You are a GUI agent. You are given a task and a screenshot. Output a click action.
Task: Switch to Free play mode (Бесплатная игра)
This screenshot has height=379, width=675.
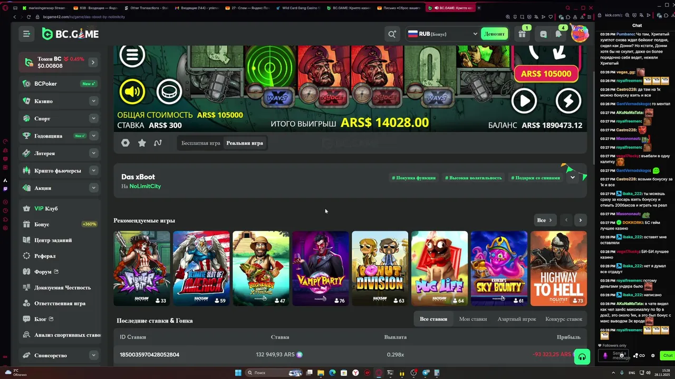(201, 143)
